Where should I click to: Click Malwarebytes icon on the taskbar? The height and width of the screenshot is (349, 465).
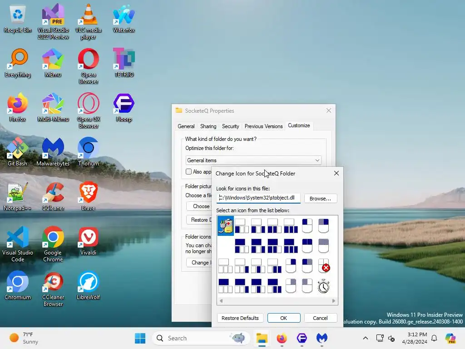pyautogui.click(x=322, y=338)
